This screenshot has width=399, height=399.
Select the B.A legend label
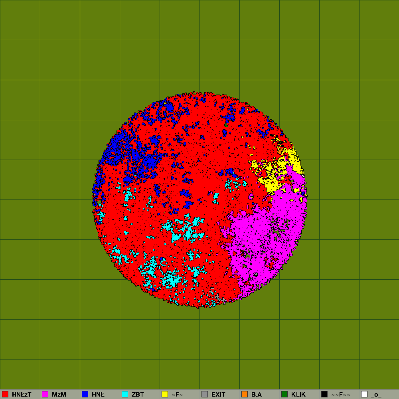pos(257,395)
